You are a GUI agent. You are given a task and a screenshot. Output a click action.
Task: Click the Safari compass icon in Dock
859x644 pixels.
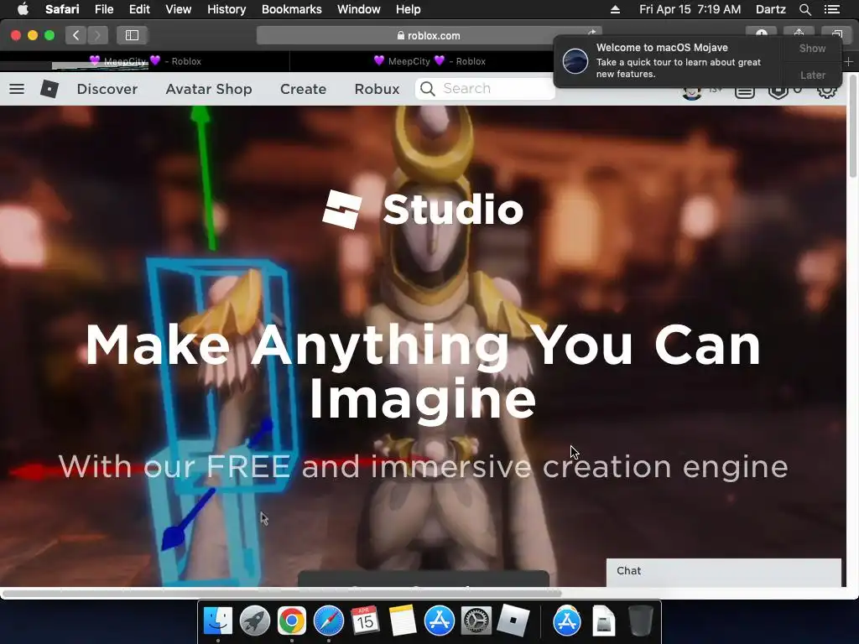329,621
